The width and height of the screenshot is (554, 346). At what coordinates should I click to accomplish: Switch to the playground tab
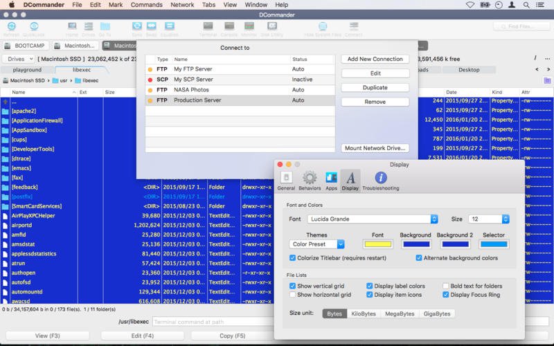coord(27,70)
